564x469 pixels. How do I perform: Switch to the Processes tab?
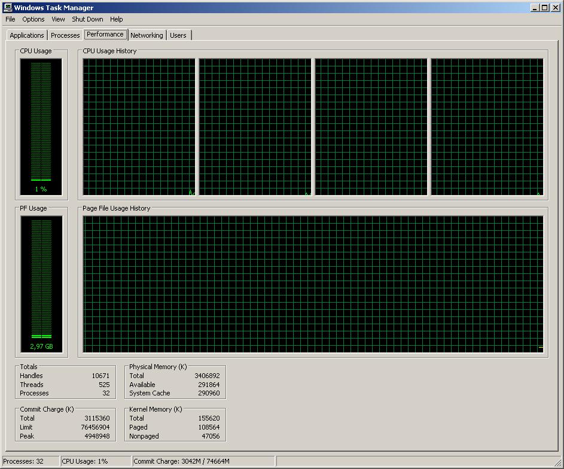(65, 35)
